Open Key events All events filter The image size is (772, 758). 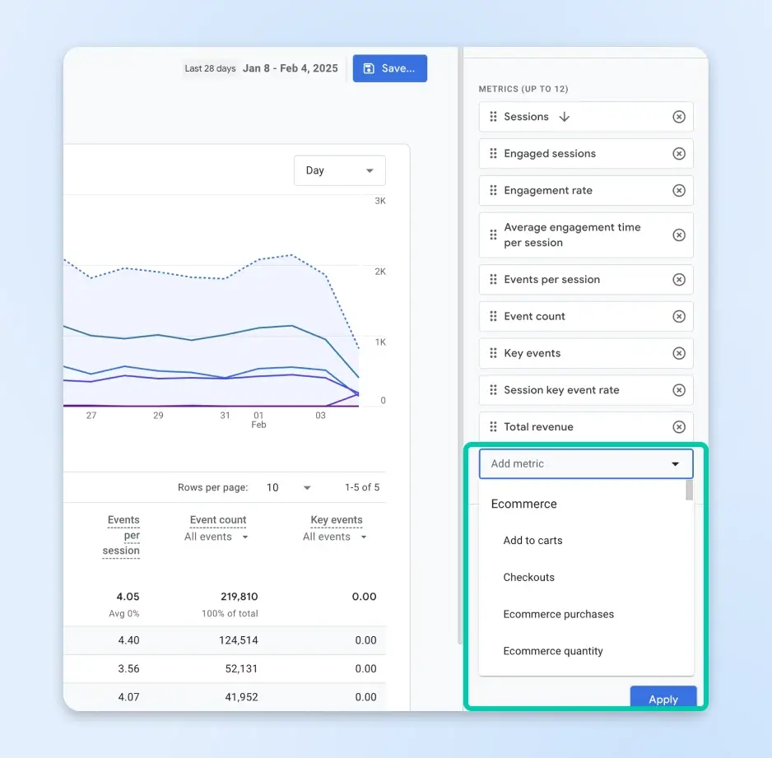(x=336, y=537)
